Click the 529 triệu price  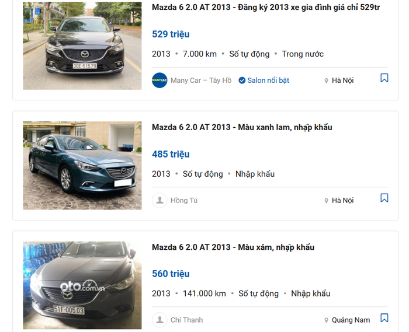pyautogui.click(x=171, y=34)
